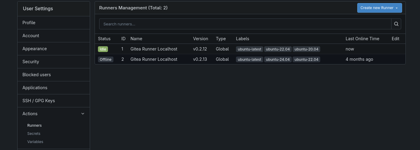The width and height of the screenshot is (420, 150).
Task: Click the '4 months ago' time
Action: pos(359,59)
